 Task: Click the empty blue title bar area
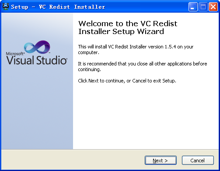coord(146,7)
